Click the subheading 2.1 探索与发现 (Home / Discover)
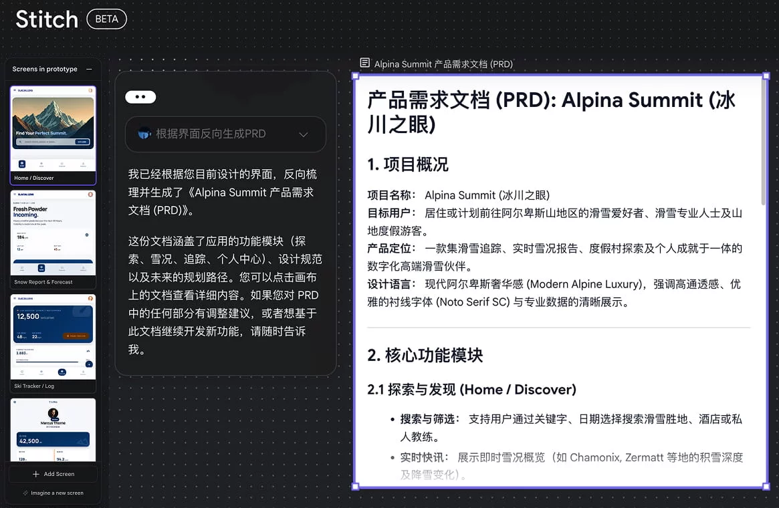This screenshot has height=508, width=779. click(x=471, y=389)
